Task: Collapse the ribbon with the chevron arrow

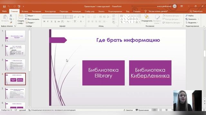Action: pos(204,26)
